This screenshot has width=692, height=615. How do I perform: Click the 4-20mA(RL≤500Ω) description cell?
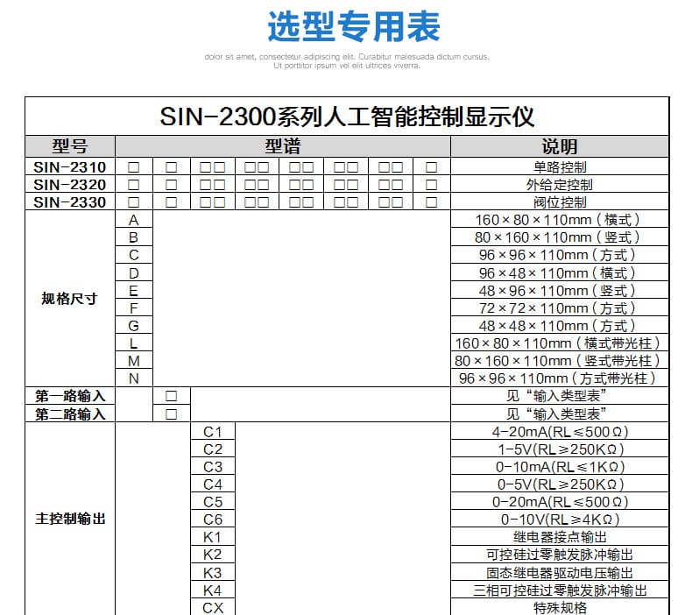click(x=560, y=431)
